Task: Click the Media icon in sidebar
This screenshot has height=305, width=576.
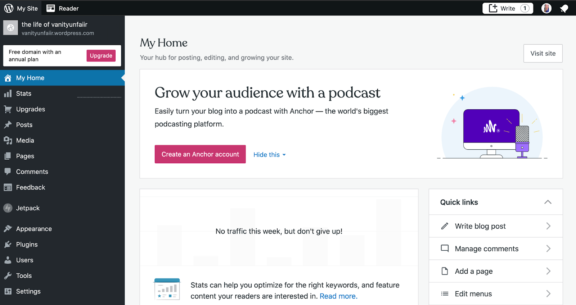Action: click(8, 141)
